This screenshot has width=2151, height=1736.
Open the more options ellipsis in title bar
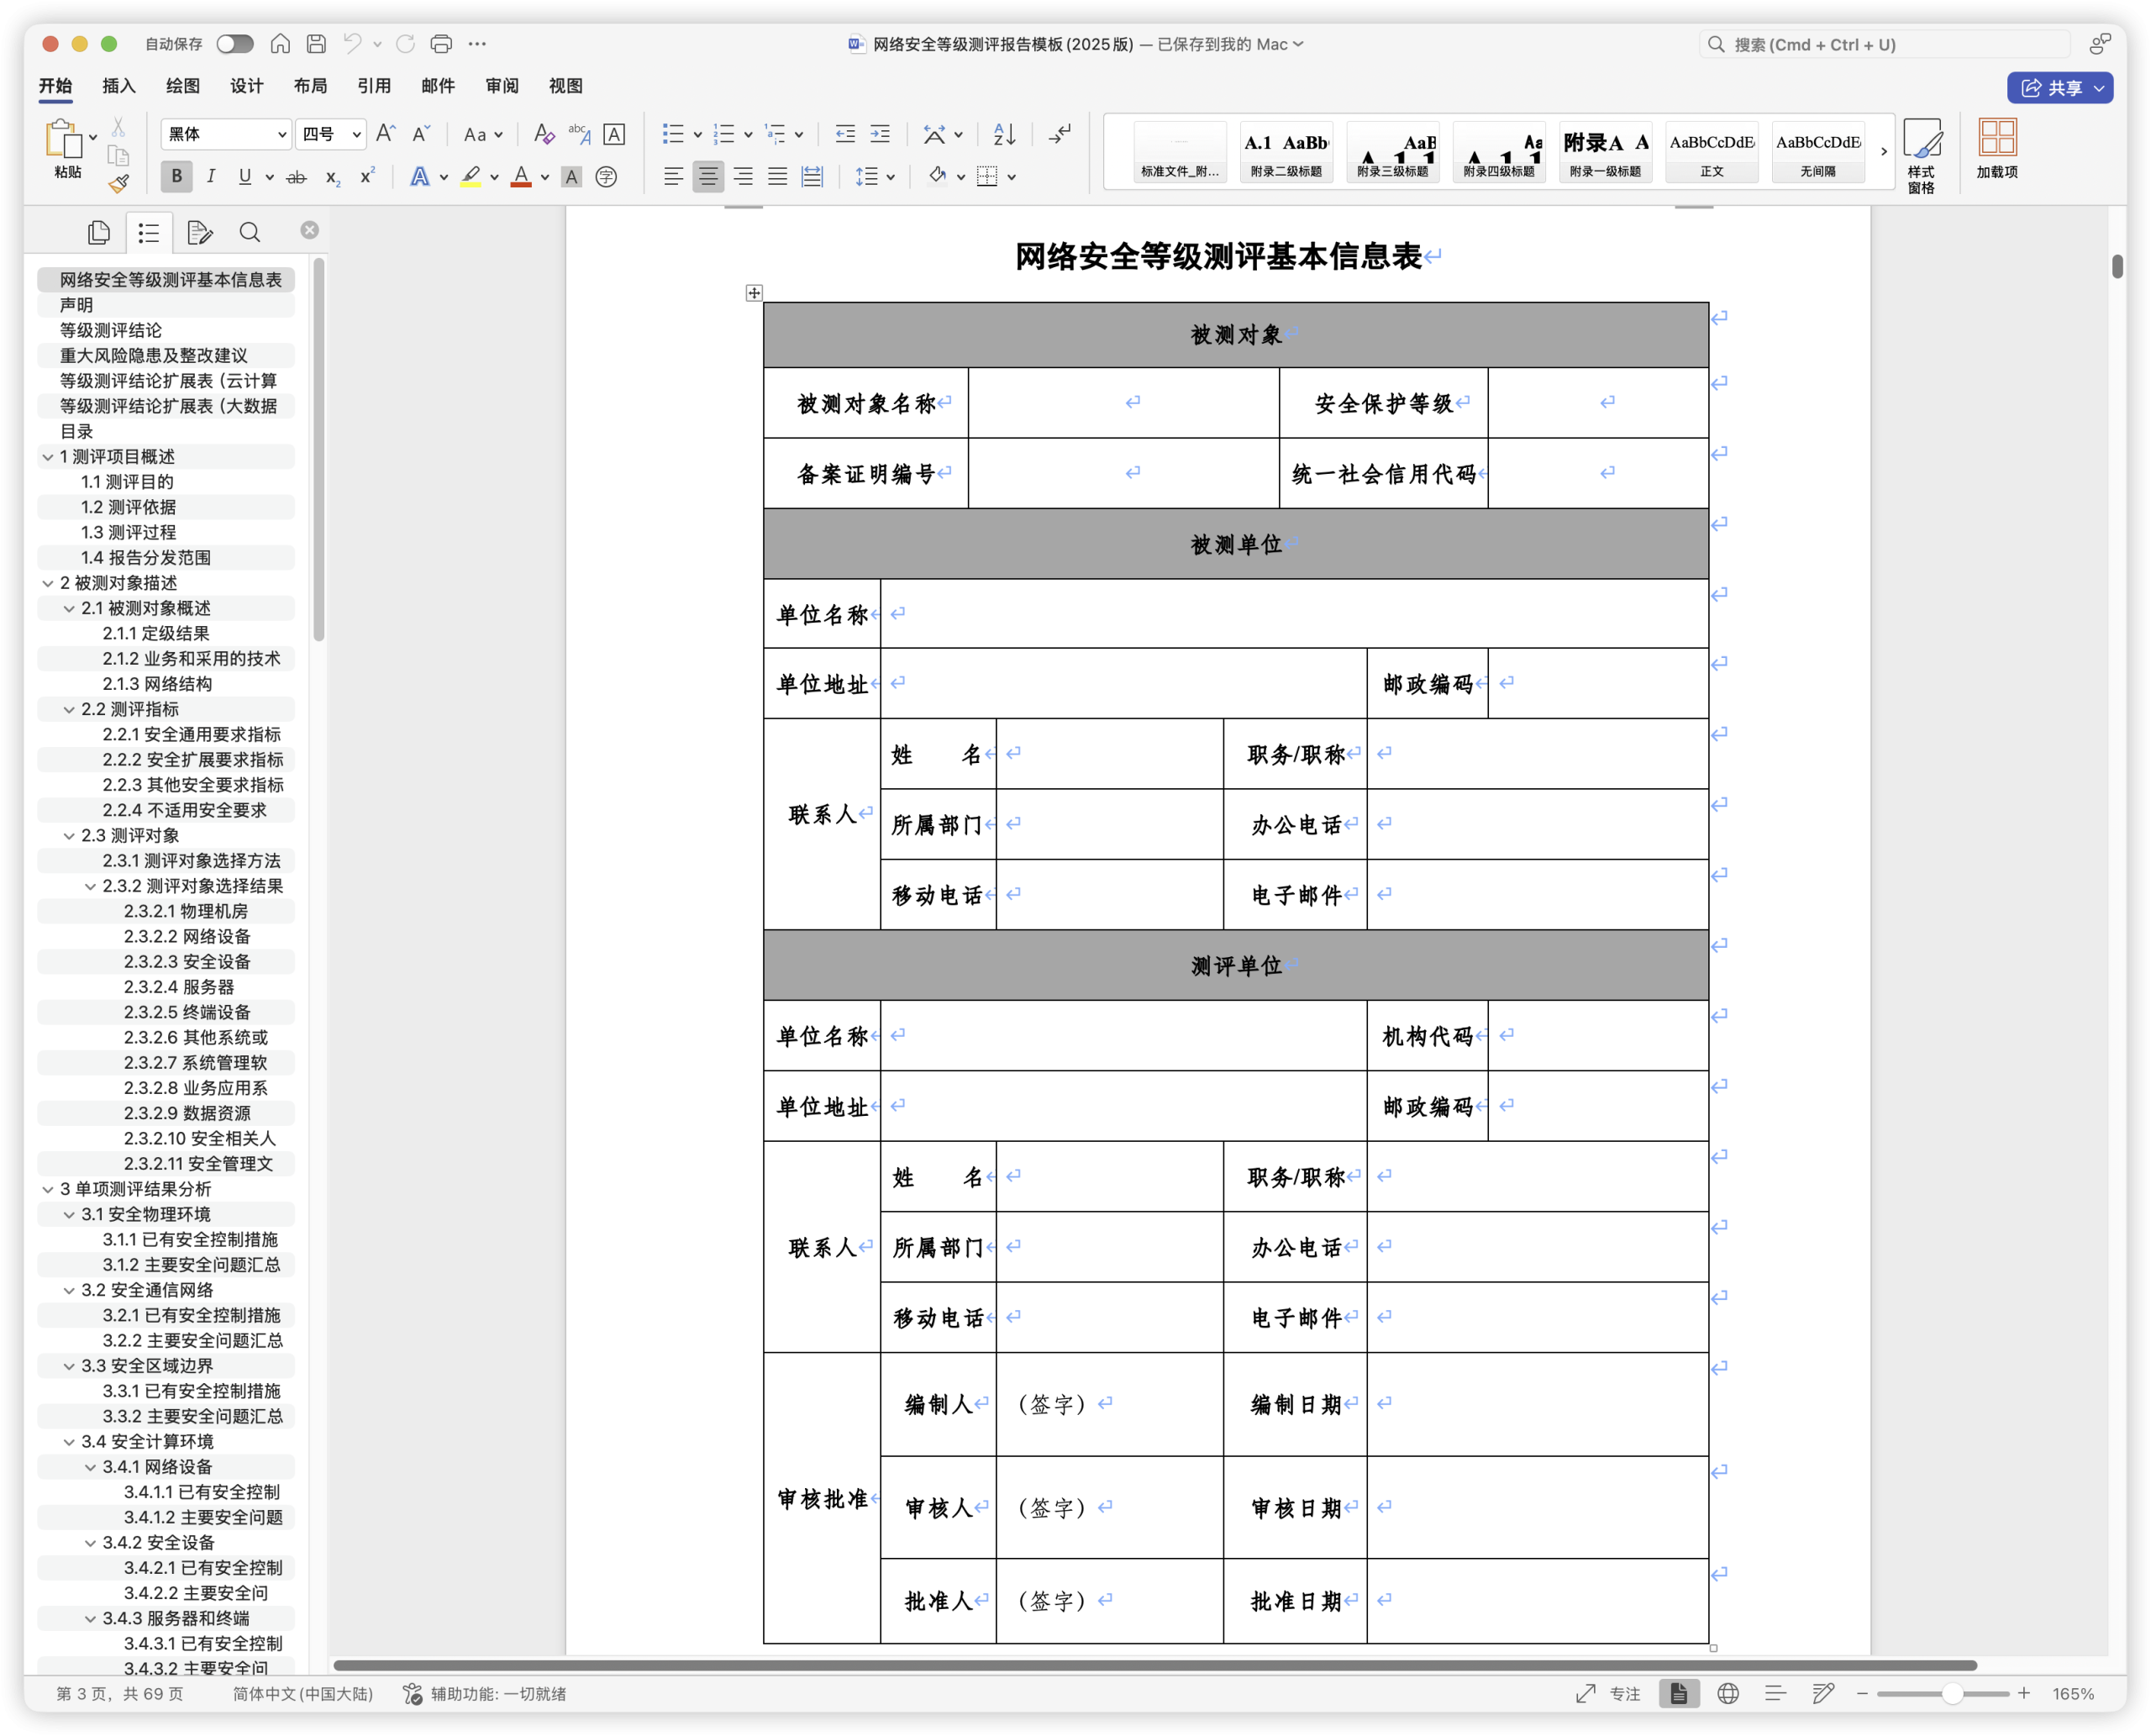tap(478, 44)
